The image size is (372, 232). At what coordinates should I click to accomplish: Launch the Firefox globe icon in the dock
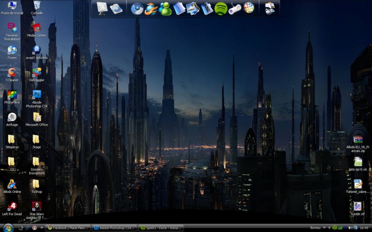tap(151, 9)
